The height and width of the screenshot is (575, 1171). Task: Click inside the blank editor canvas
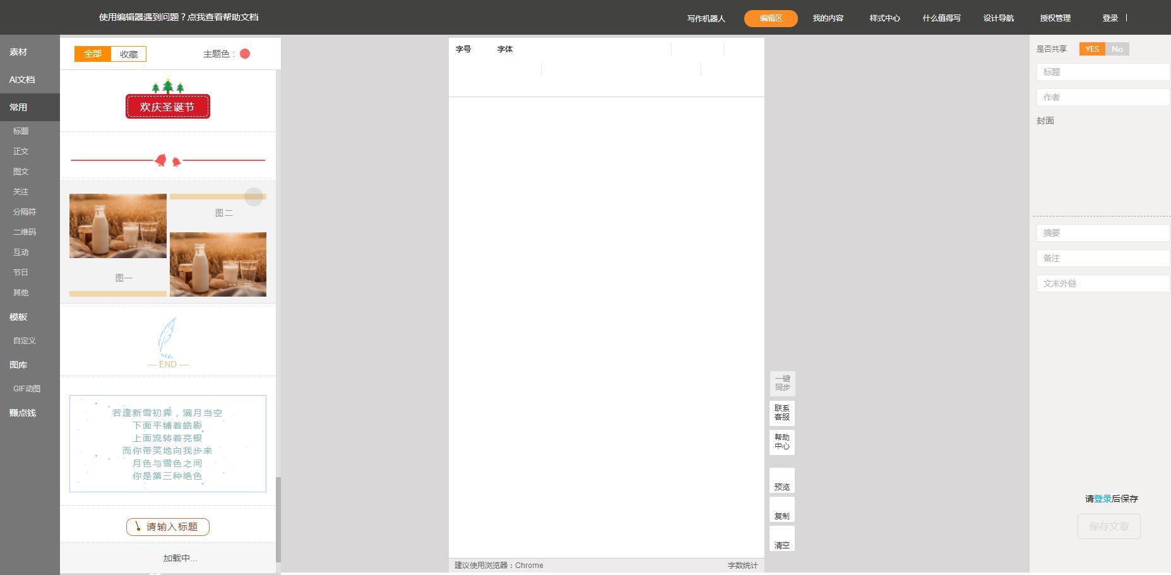pos(607,327)
